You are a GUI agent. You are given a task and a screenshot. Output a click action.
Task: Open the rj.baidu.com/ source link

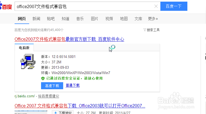[25, 96]
